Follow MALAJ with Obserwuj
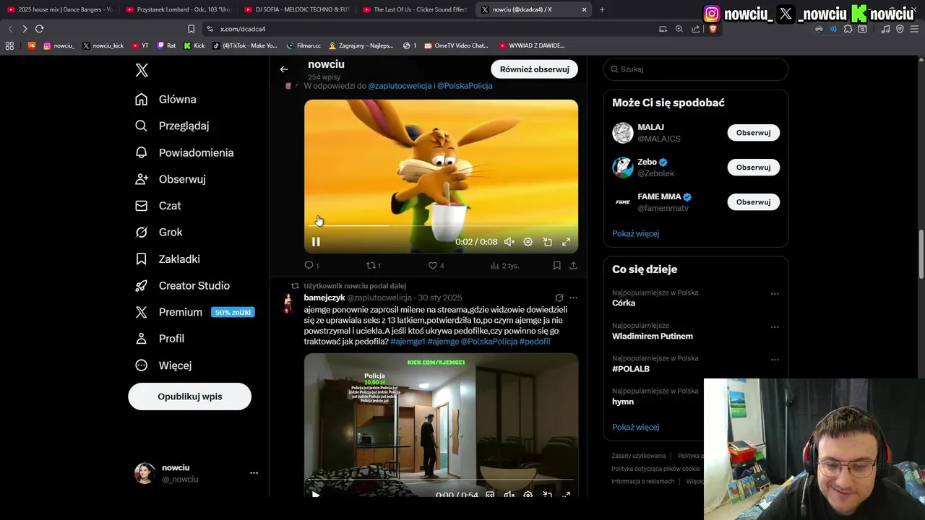 (x=753, y=133)
